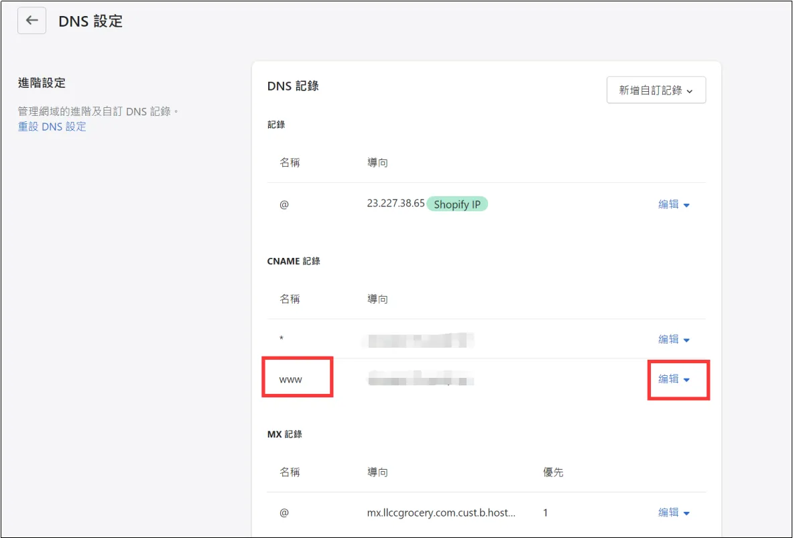This screenshot has height=538, width=793.
Task: Click the MX priority value 1
Action: tap(545, 513)
